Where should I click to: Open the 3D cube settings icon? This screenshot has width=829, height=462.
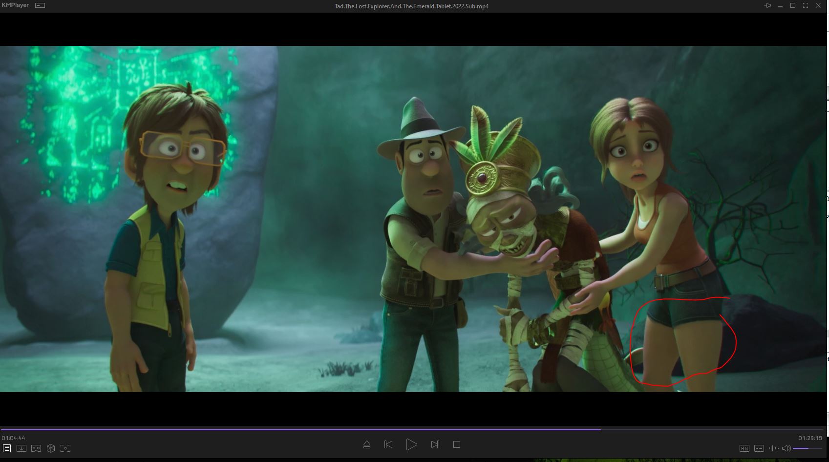(51, 448)
